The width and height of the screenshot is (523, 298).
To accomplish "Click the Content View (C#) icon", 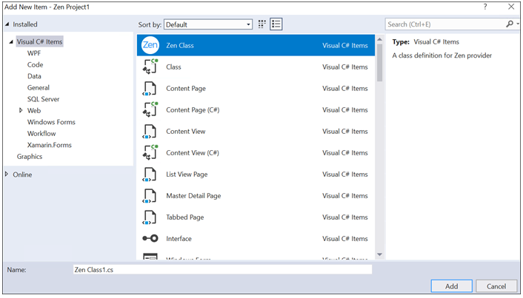I will [150, 152].
